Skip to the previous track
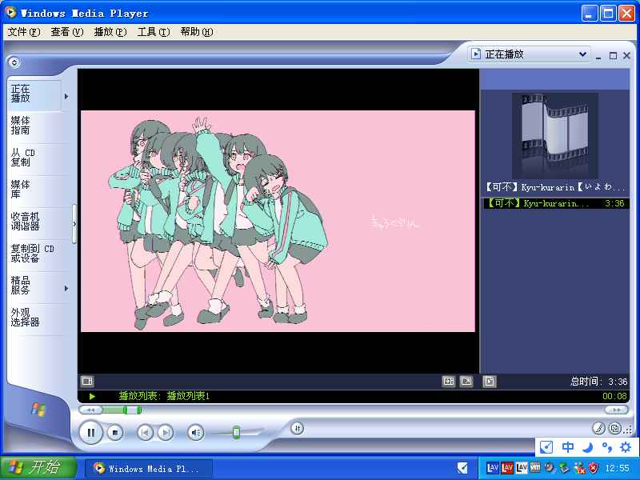Image resolution: width=640 pixels, height=480 pixels. point(145,433)
